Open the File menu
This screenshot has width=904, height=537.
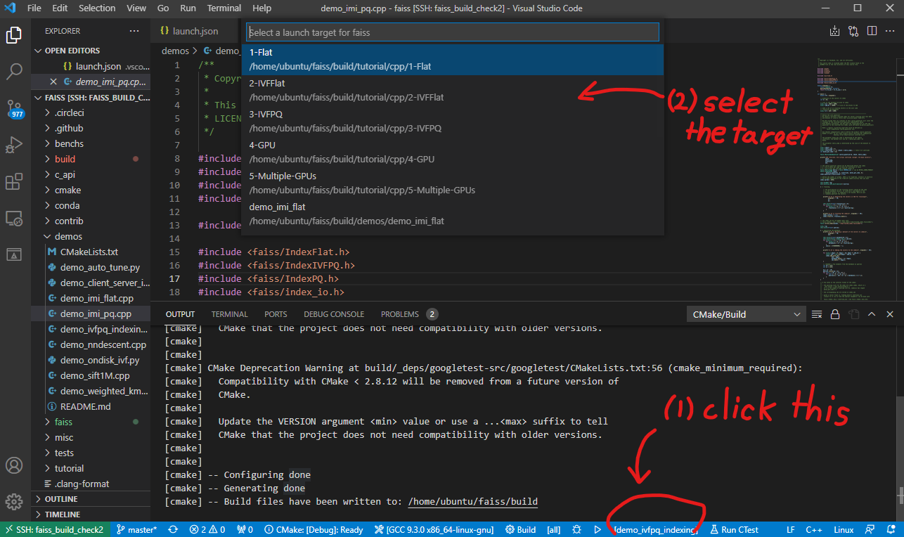click(x=34, y=8)
